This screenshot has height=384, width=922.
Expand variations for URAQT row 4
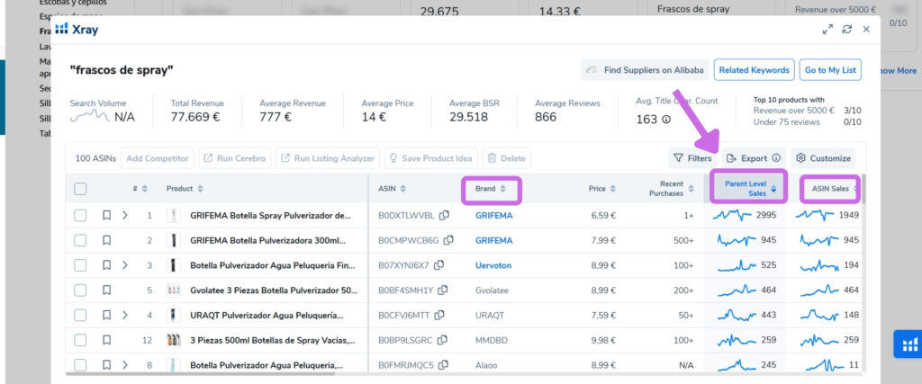124,316
